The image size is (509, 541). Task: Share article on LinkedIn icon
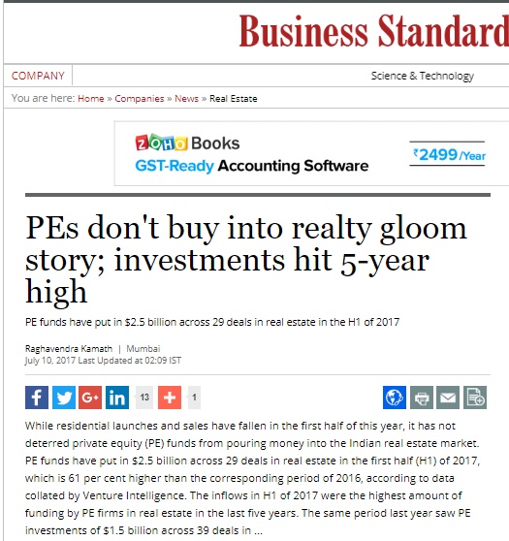point(117,398)
